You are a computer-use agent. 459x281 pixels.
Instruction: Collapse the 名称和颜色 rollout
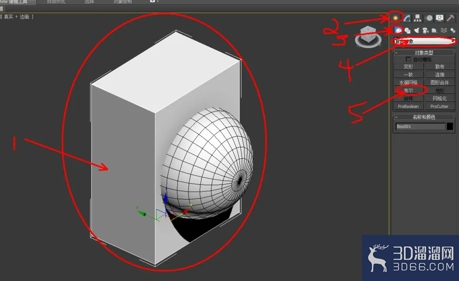point(424,117)
